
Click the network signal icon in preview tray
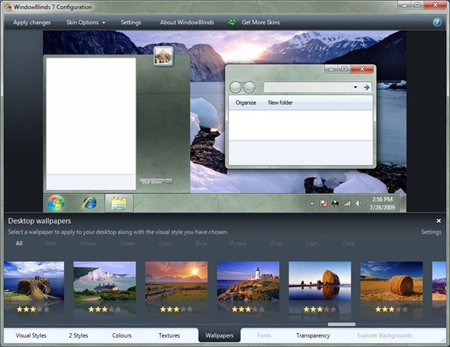(347, 203)
